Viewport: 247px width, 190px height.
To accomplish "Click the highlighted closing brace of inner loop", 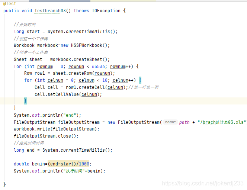I will click(25, 101).
